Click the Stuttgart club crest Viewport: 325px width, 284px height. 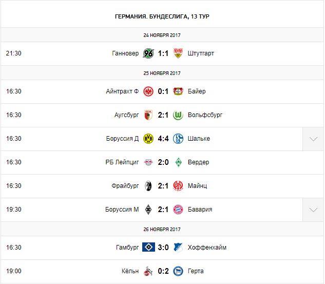(178, 53)
